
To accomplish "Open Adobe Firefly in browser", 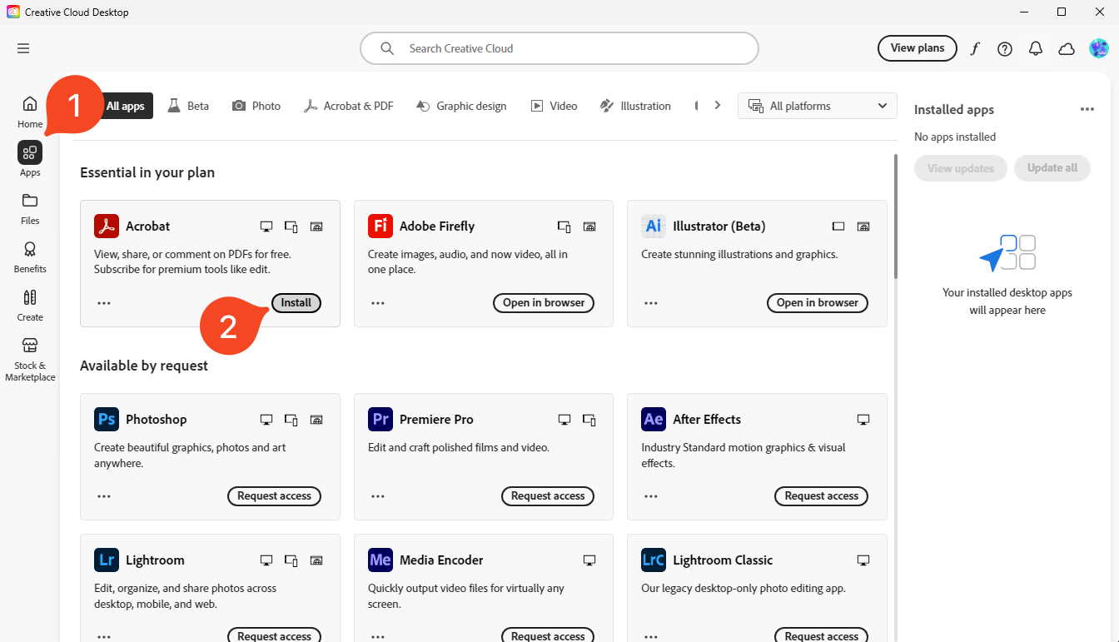I will point(544,303).
